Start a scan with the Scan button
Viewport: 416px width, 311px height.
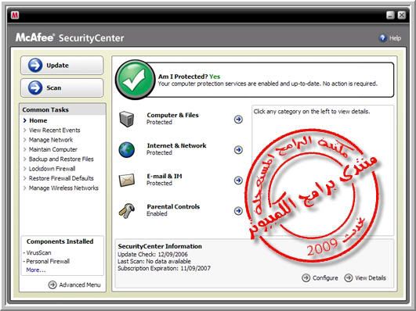pyautogui.click(x=62, y=88)
